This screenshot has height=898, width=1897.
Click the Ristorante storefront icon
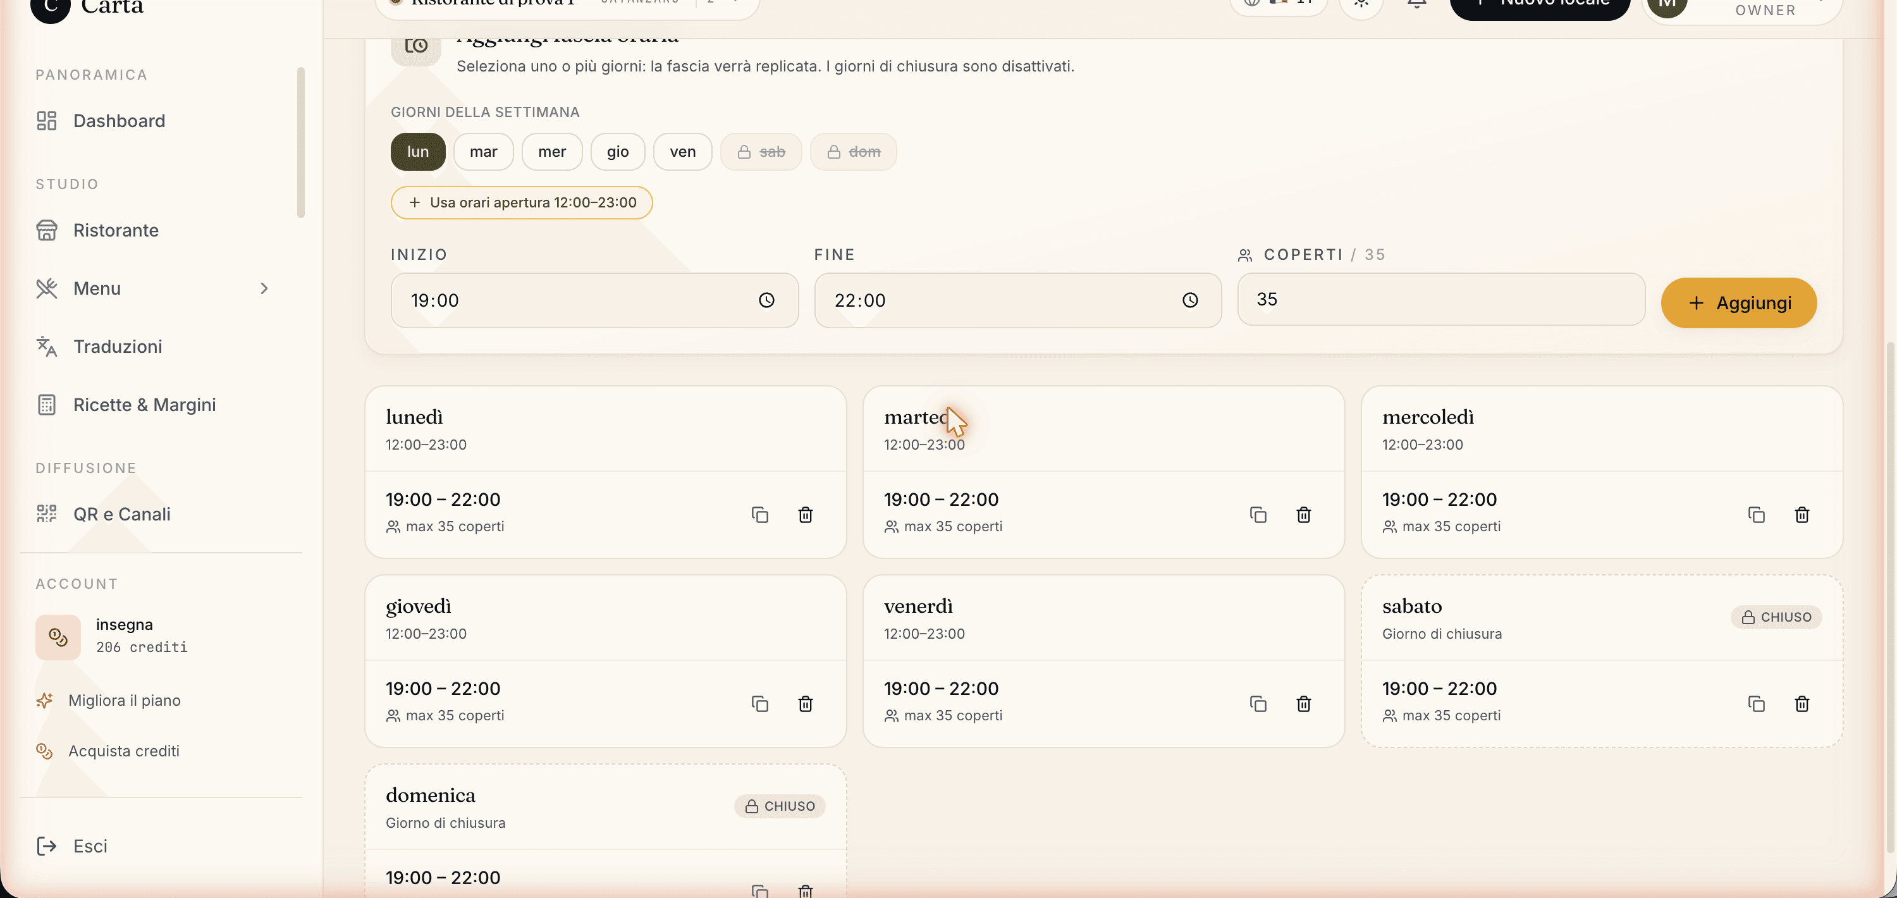[x=46, y=231]
